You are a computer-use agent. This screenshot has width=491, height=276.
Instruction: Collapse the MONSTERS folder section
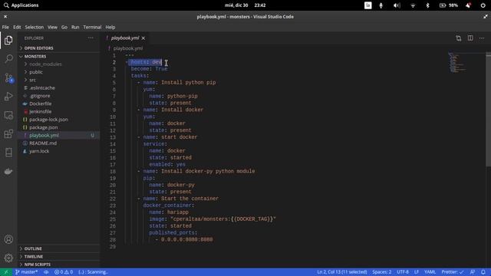coord(59,56)
